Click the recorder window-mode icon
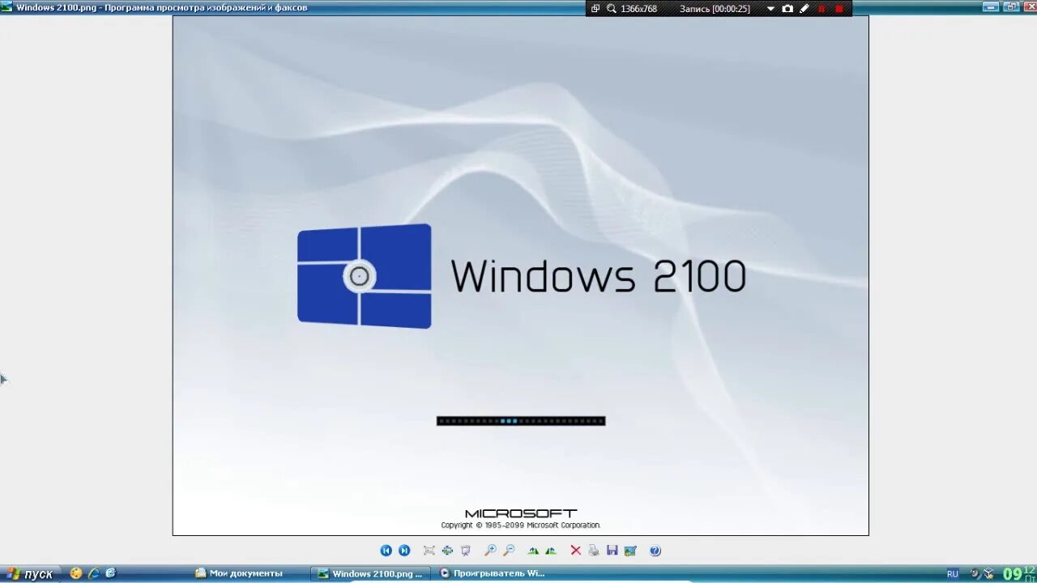This screenshot has height=583, width=1037. click(595, 9)
